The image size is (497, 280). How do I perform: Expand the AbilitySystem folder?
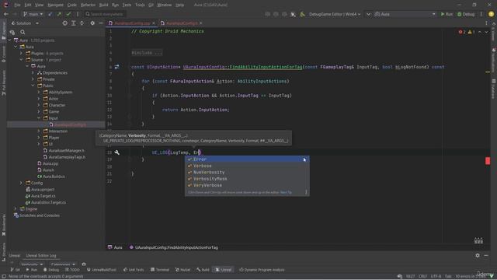[39, 92]
